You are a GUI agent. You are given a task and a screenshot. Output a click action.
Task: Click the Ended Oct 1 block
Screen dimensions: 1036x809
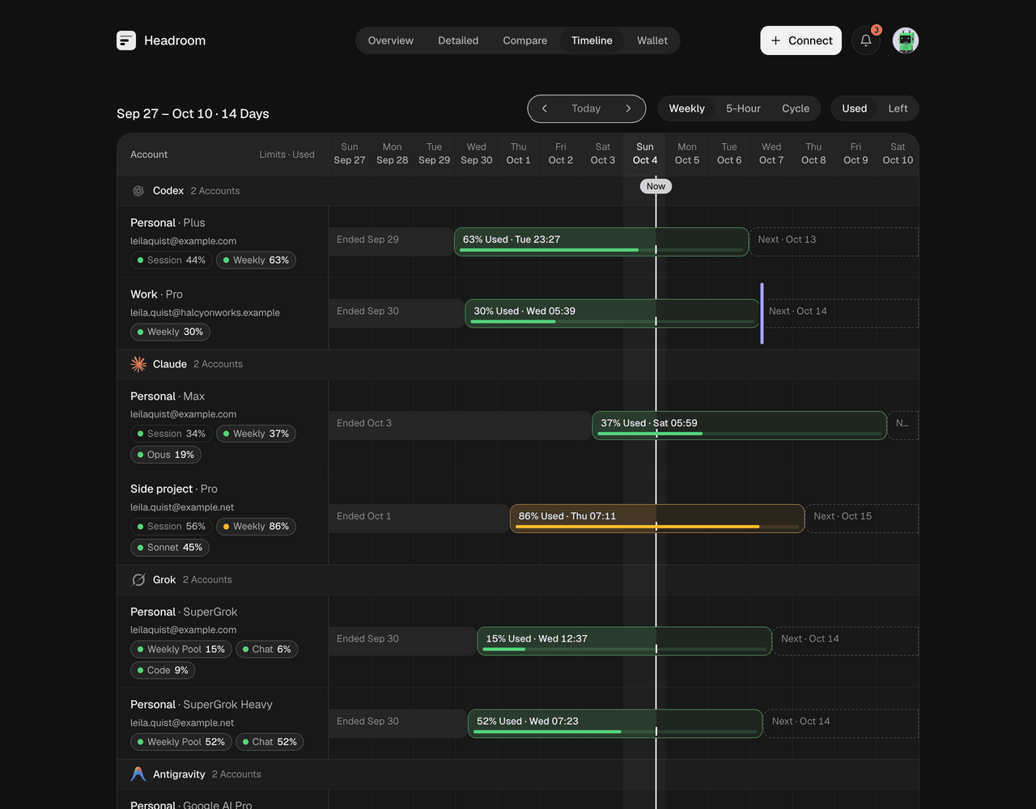(418, 519)
